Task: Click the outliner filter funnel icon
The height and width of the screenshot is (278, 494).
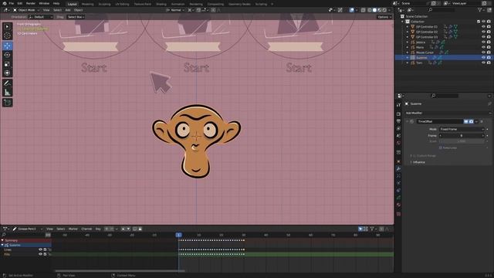Action: (480, 10)
